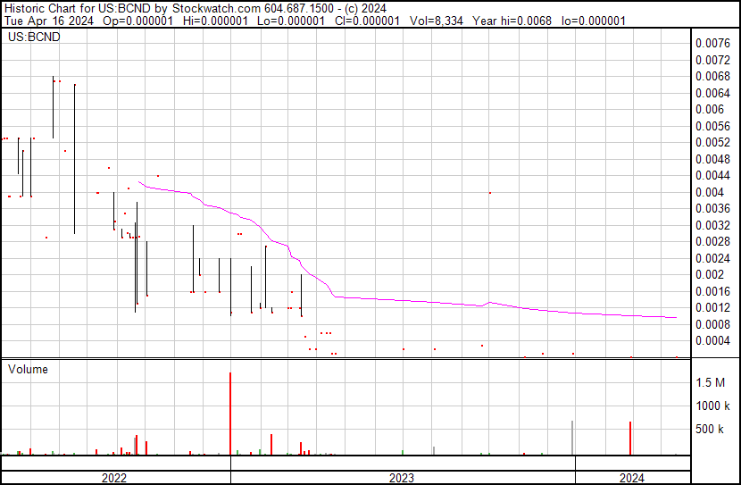Click the Stockwatch.com text in chart title
741x485 pixels.
coord(216,9)
